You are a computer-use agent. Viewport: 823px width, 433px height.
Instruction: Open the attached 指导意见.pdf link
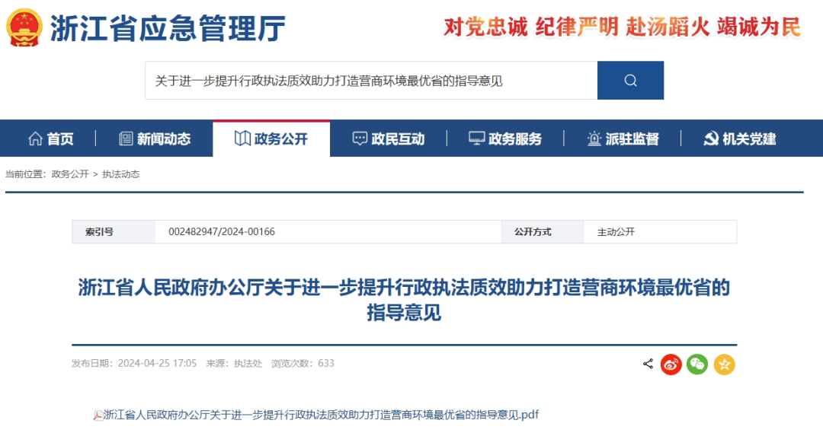tap(321, 415)
